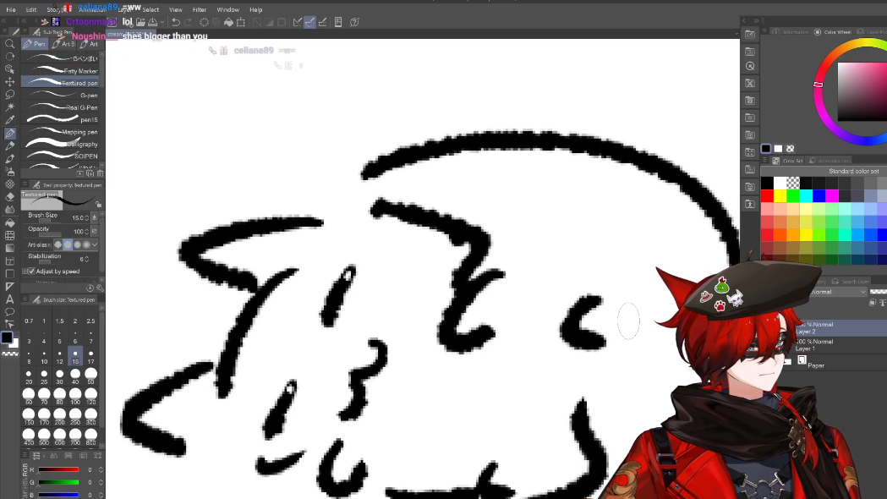Image resolution: width=887 pixels, height=499 pixels.
Task: Click the color wheel hue ring
Action: [818, 85]
